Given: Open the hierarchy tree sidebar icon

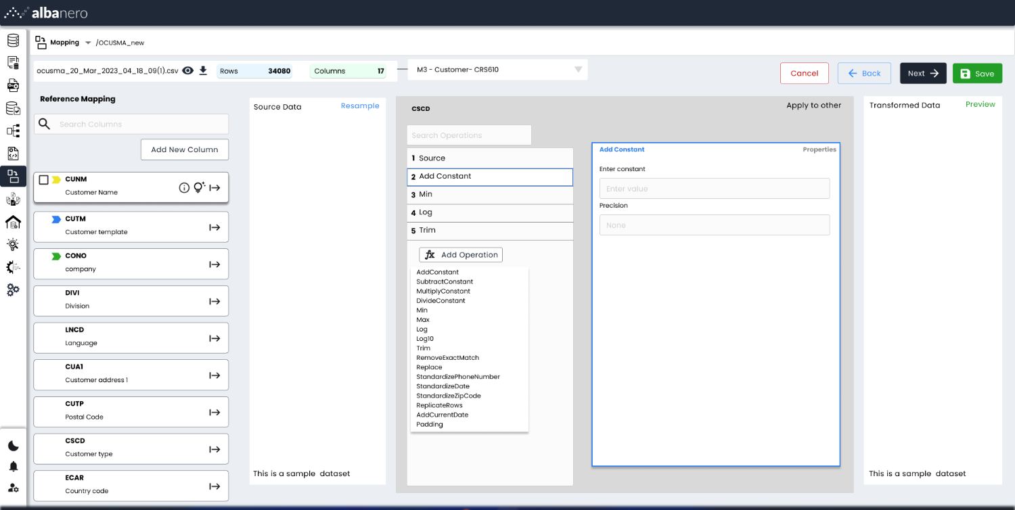Looking at the screenshot, I should (x=13, y=131).
